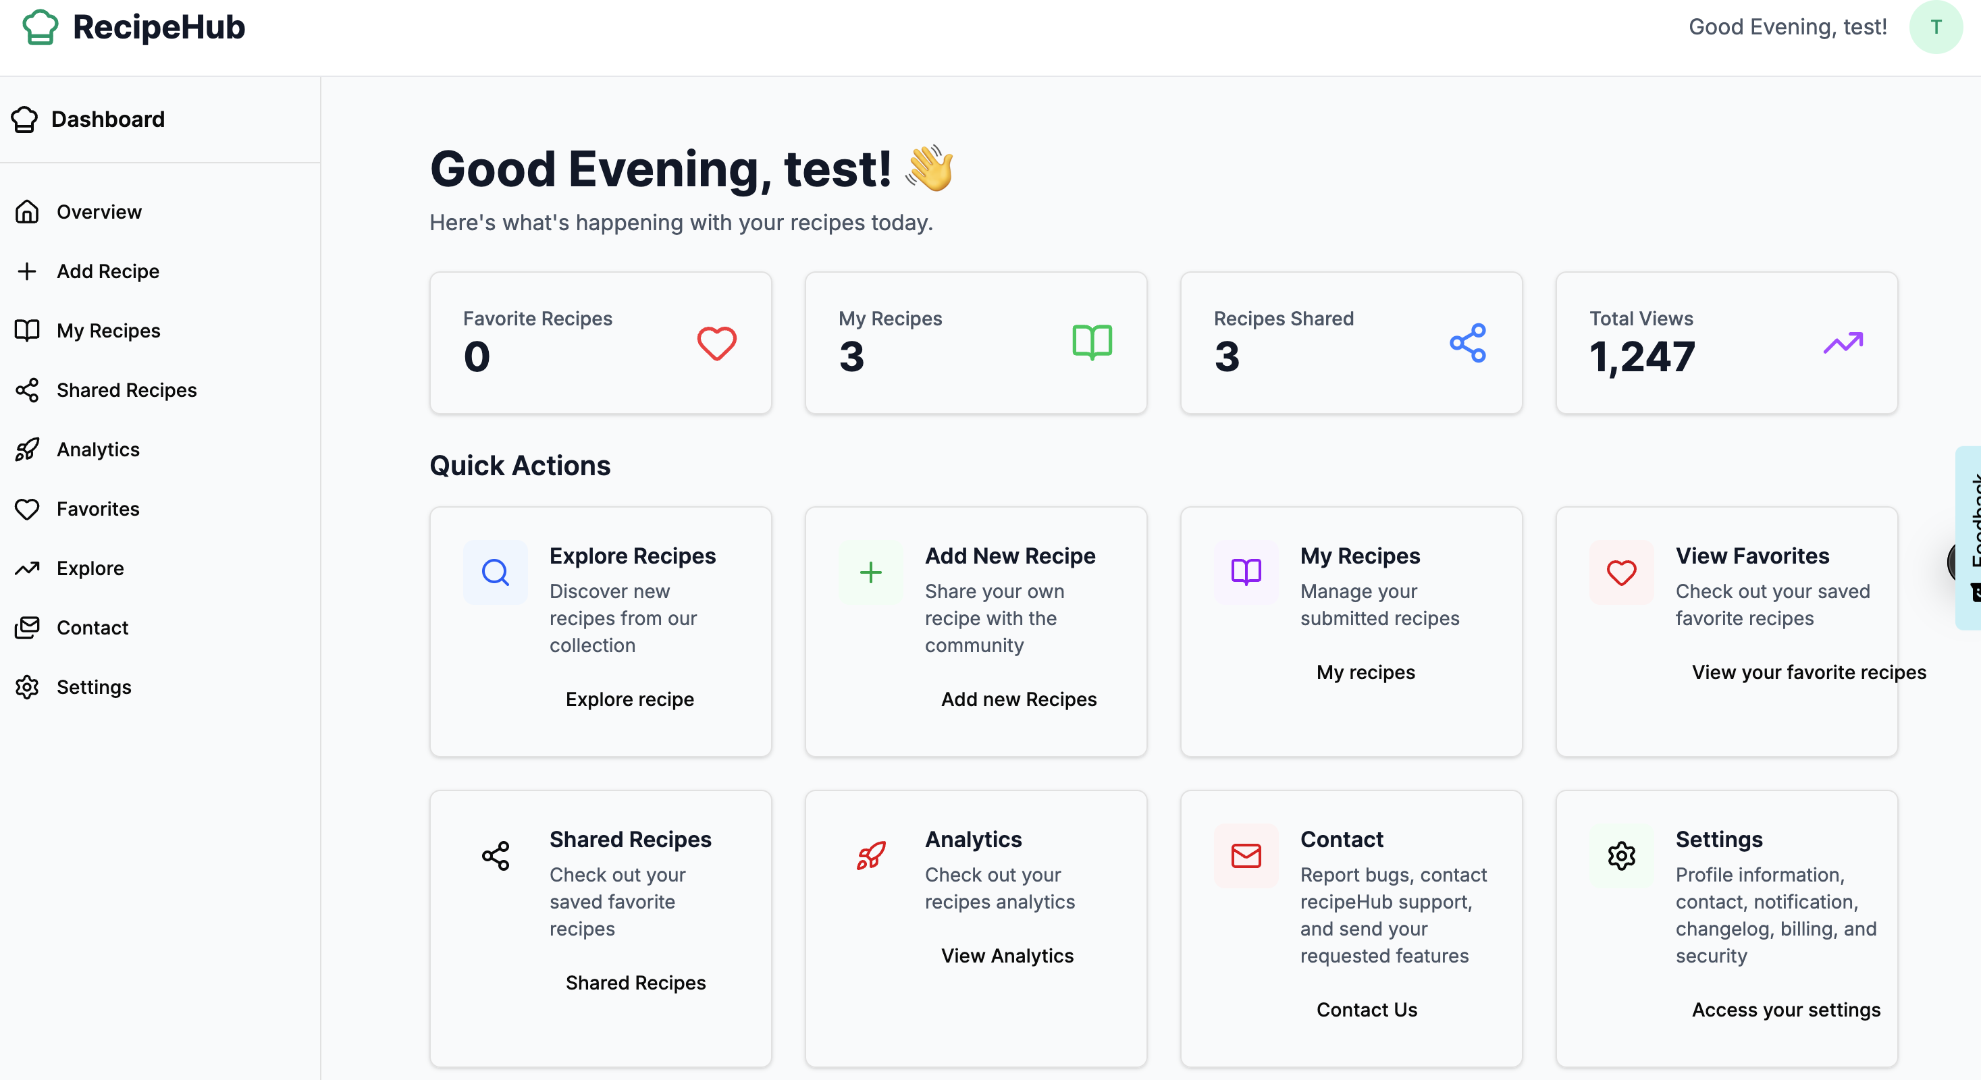Click the purple book icon in My Recipes card
This screenshot has height=1080, width=1981.
pyautogui.click(x=1246, y=572)
